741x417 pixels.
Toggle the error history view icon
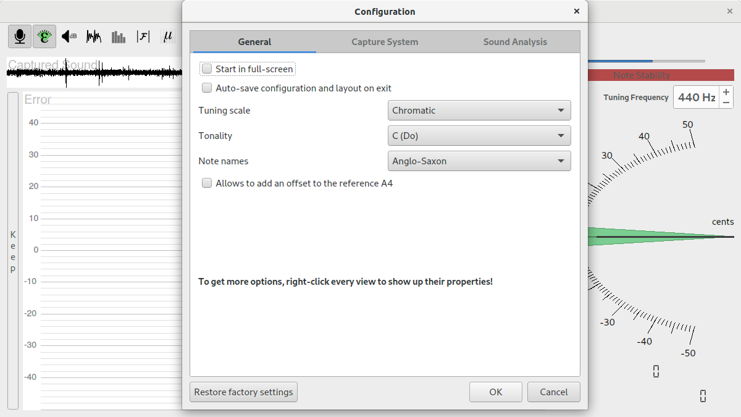(x=44, y=37)
